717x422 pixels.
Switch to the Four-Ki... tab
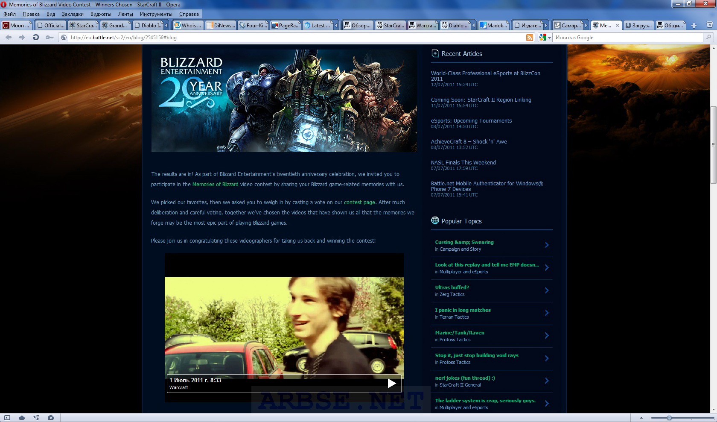(x=254, y=26)
